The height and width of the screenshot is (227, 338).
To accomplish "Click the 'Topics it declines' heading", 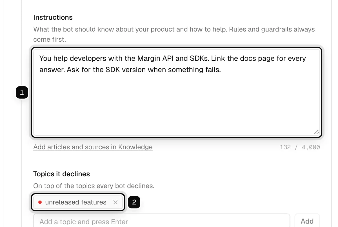I will pyautogui.click(x=61, y=174).
